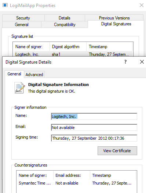Click the View Certificate button
Screen dimensions: 146x193
pyautogui.click(x=117, y=151)
